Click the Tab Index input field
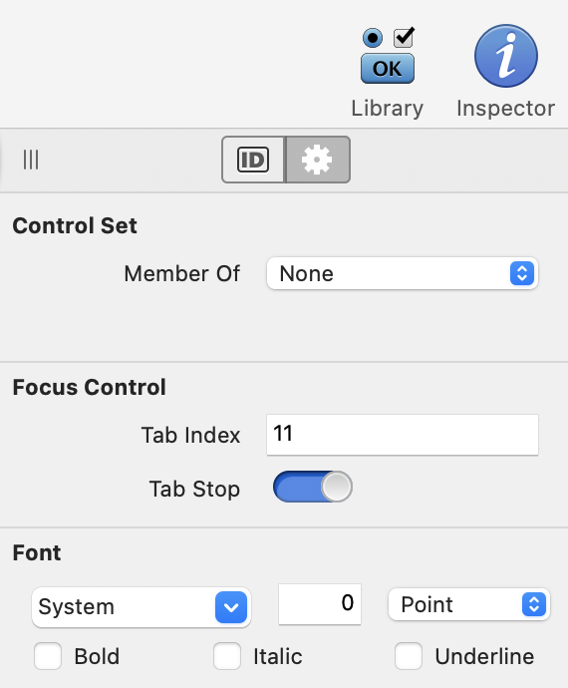The image size is (568, 688). (403, 435)
